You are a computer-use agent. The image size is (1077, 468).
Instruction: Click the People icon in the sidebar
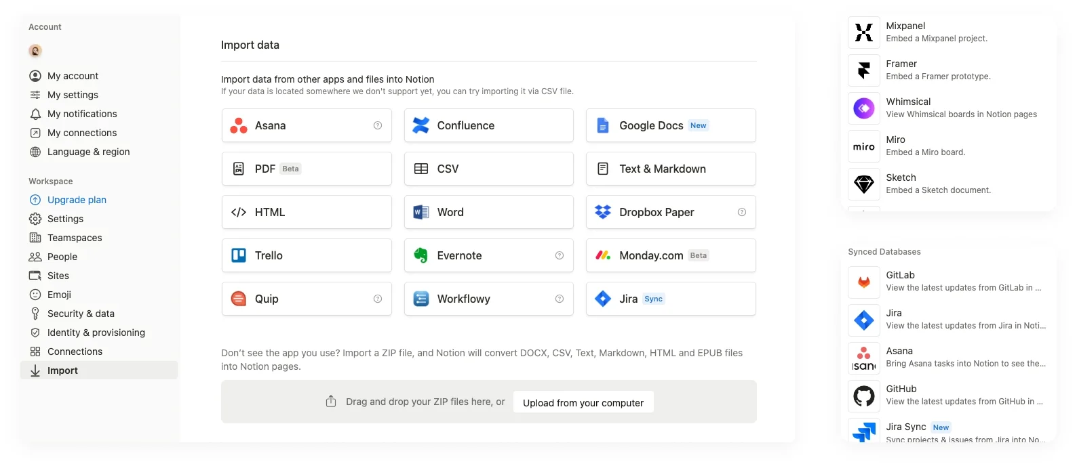35,257
